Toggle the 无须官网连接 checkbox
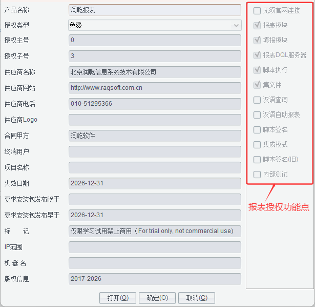The height and width of the screenshot is (307, 315). [257, 10]
